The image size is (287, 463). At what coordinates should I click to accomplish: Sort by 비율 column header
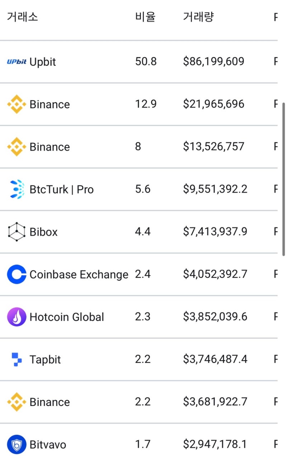coord(145,17)
